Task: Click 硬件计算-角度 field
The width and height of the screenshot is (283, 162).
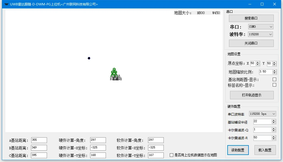Action: tap(98, 140)
